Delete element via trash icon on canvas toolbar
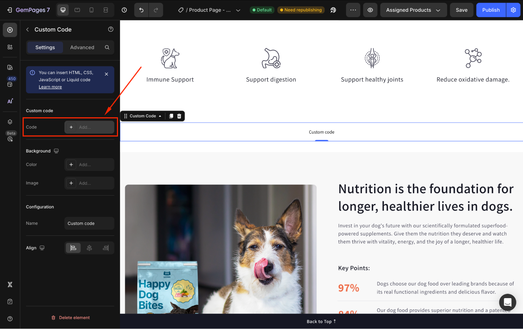 (179, 116)
